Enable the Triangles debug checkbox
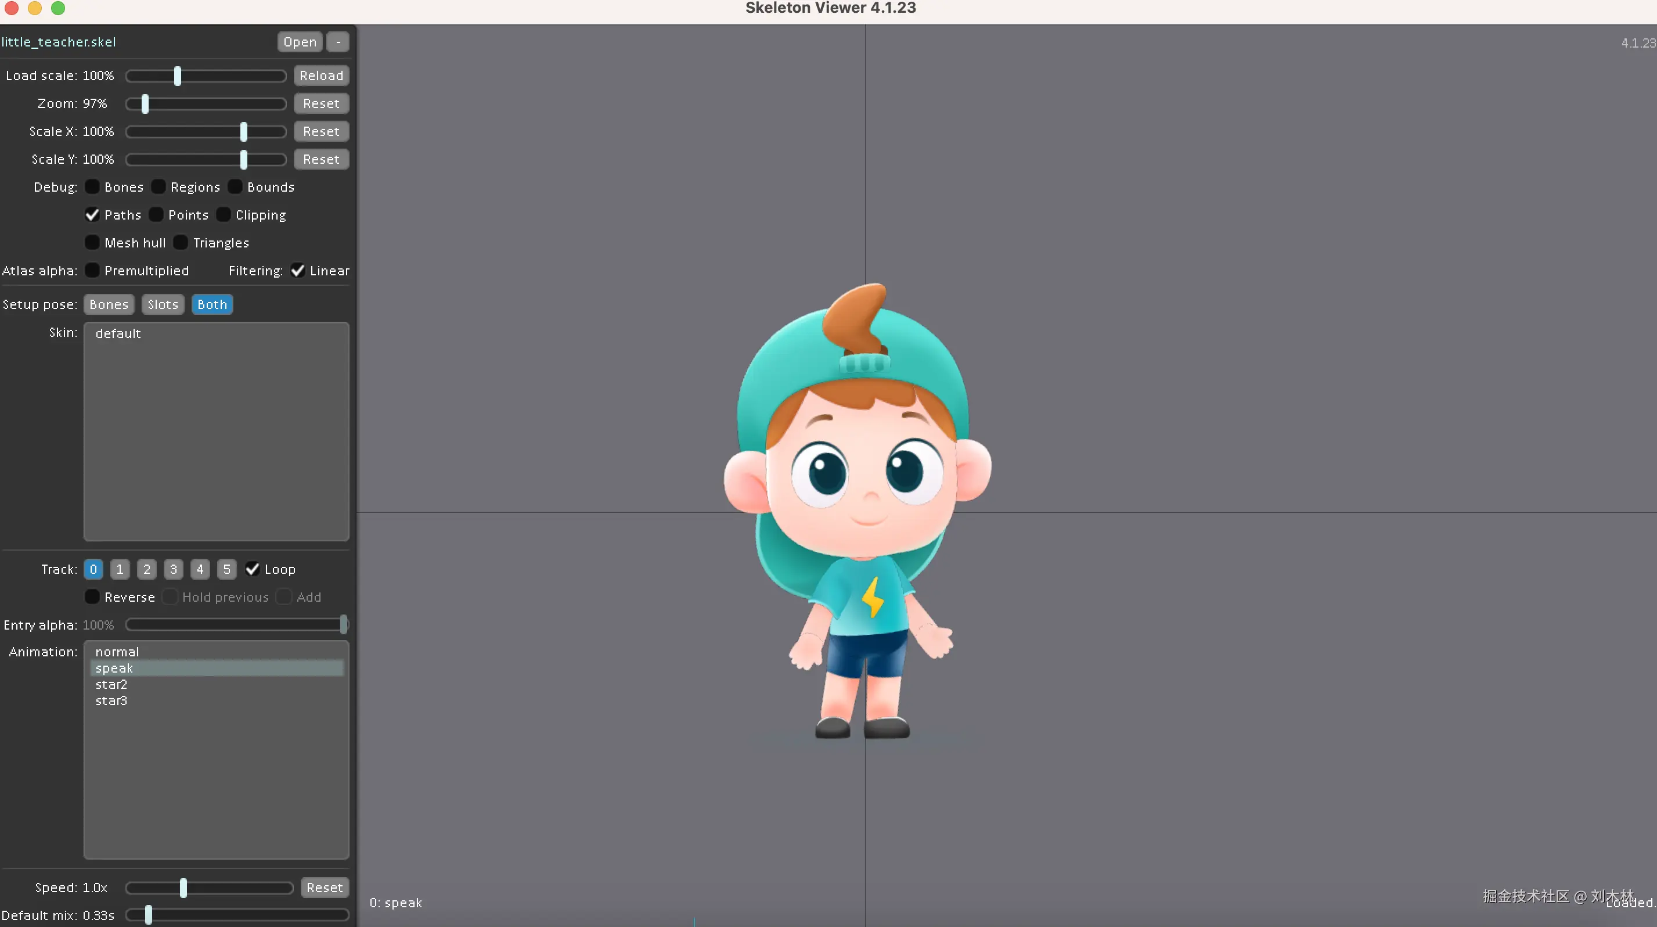This screenshot has height=927, width=1657. [181, 243]
